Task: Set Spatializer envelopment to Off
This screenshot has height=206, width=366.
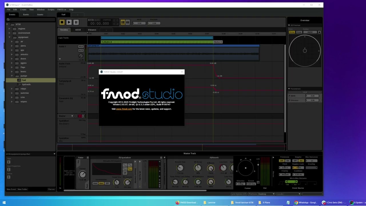Action: [107, 183]
